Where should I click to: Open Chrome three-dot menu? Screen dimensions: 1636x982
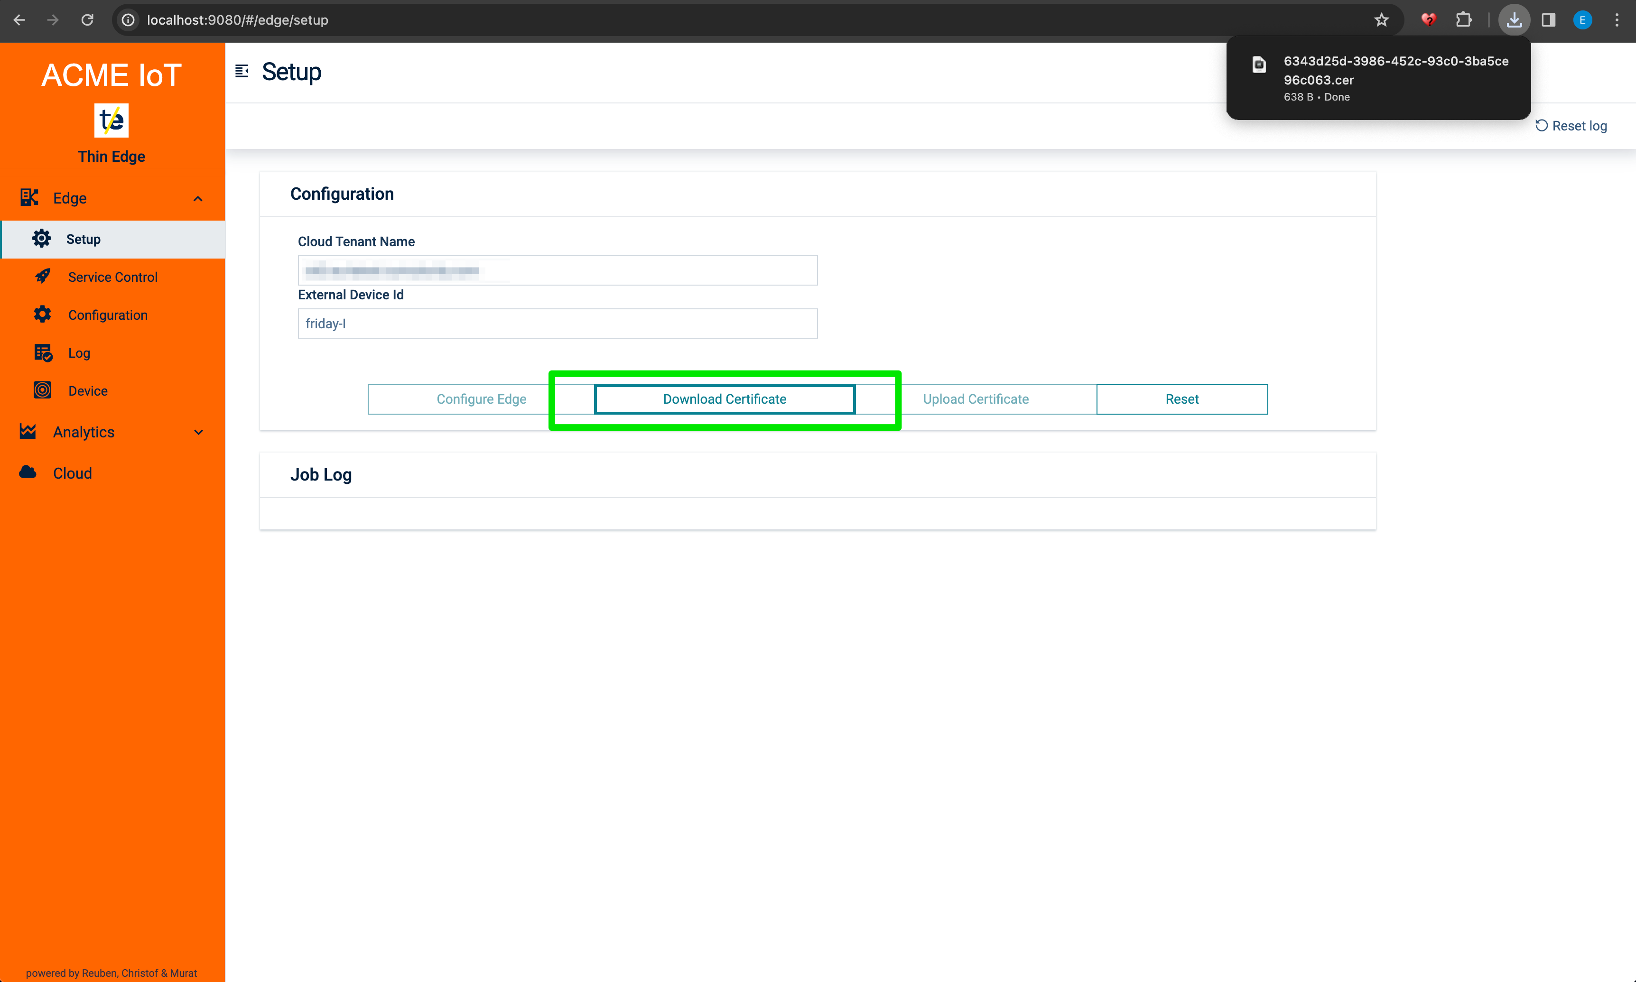click(x=1617, y=20)
